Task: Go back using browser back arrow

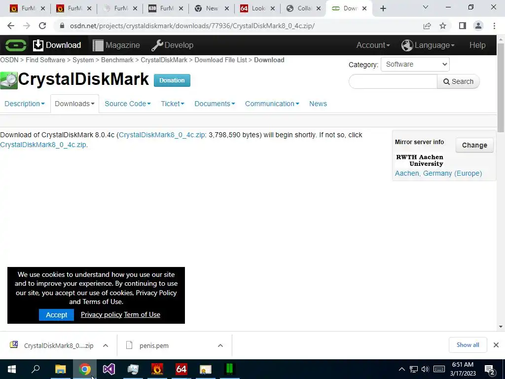Action: pyautogui.click(x=11, y=26)
